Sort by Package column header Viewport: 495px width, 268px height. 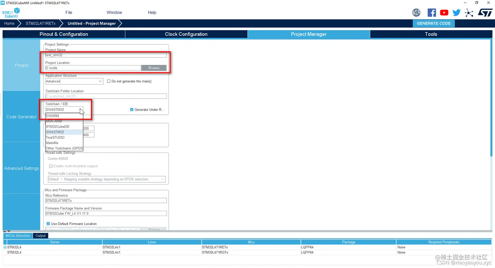(x=349, y=242)
